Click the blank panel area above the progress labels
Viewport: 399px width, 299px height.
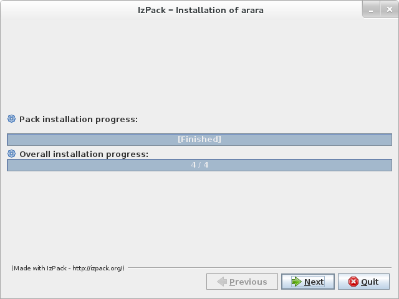pos(199,62)
